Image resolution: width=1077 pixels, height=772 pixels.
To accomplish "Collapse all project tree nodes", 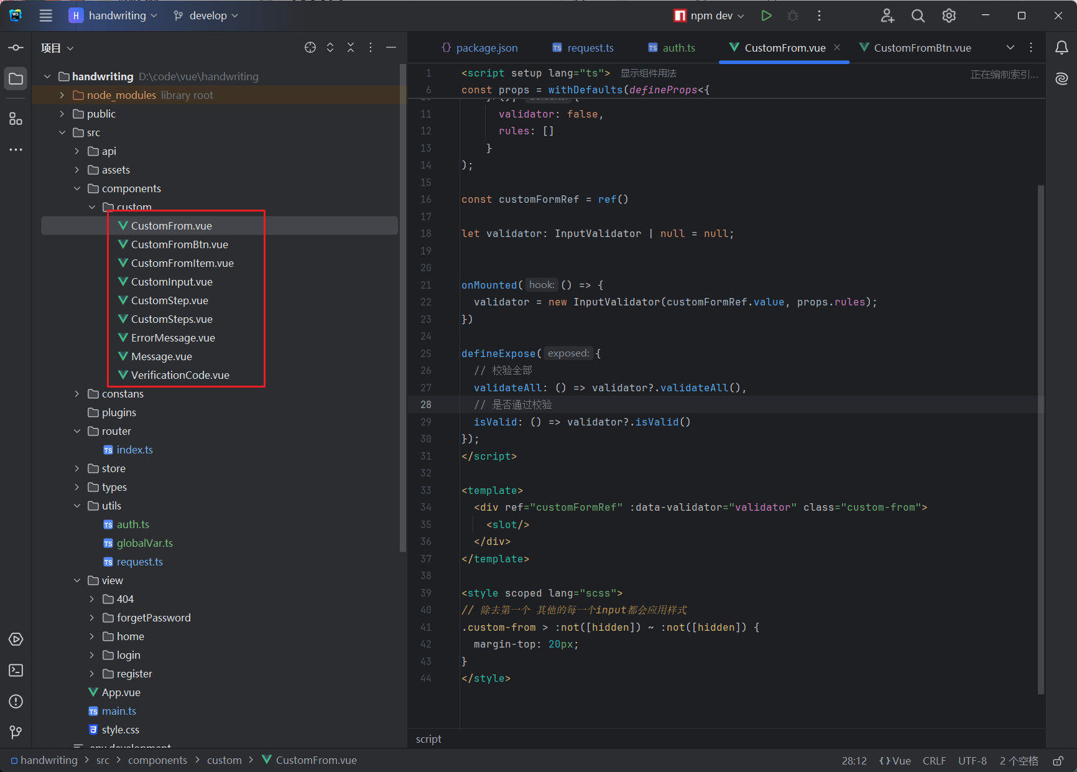I will point(351,48).
